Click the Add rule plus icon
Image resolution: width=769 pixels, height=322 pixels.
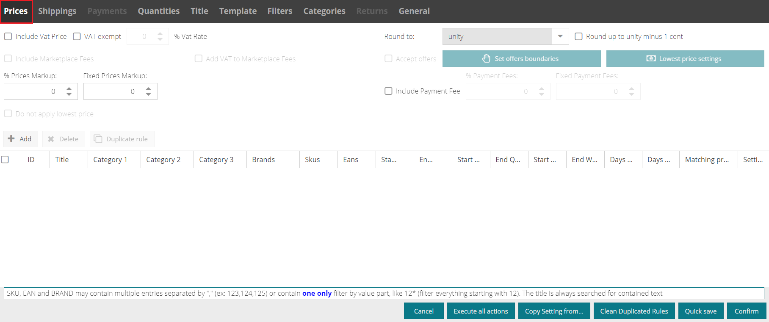click(x=11, y=139)
